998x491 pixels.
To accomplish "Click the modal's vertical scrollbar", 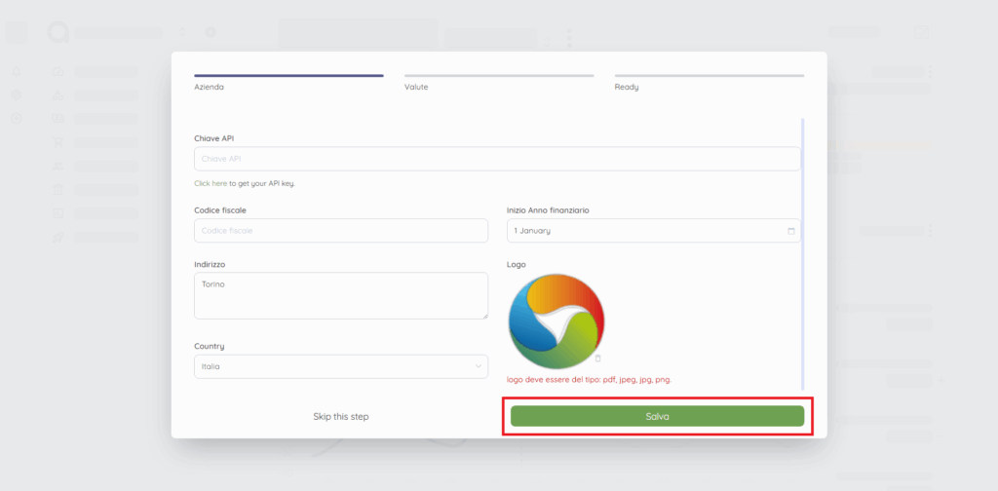I will tap(803, 253).
